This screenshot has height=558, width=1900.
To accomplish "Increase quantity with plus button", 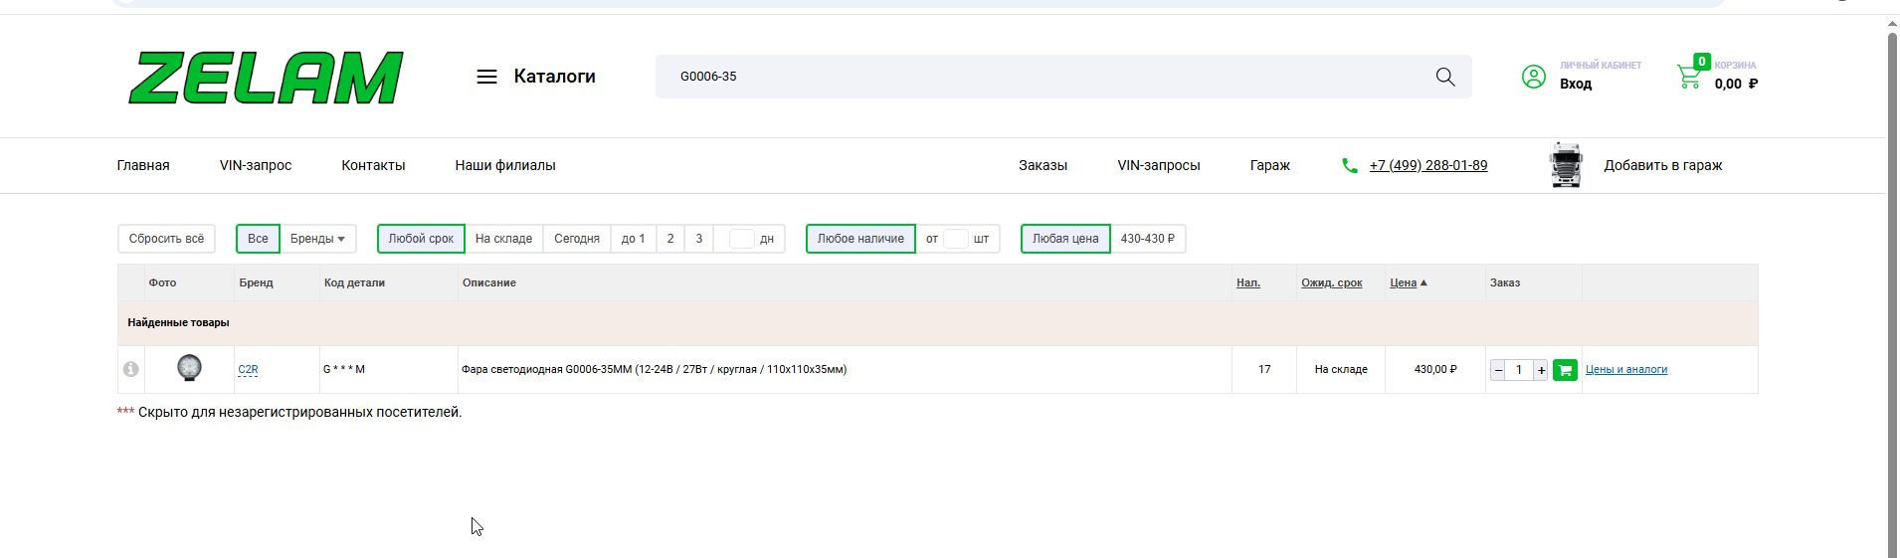I will click(x=1541, y=370).
